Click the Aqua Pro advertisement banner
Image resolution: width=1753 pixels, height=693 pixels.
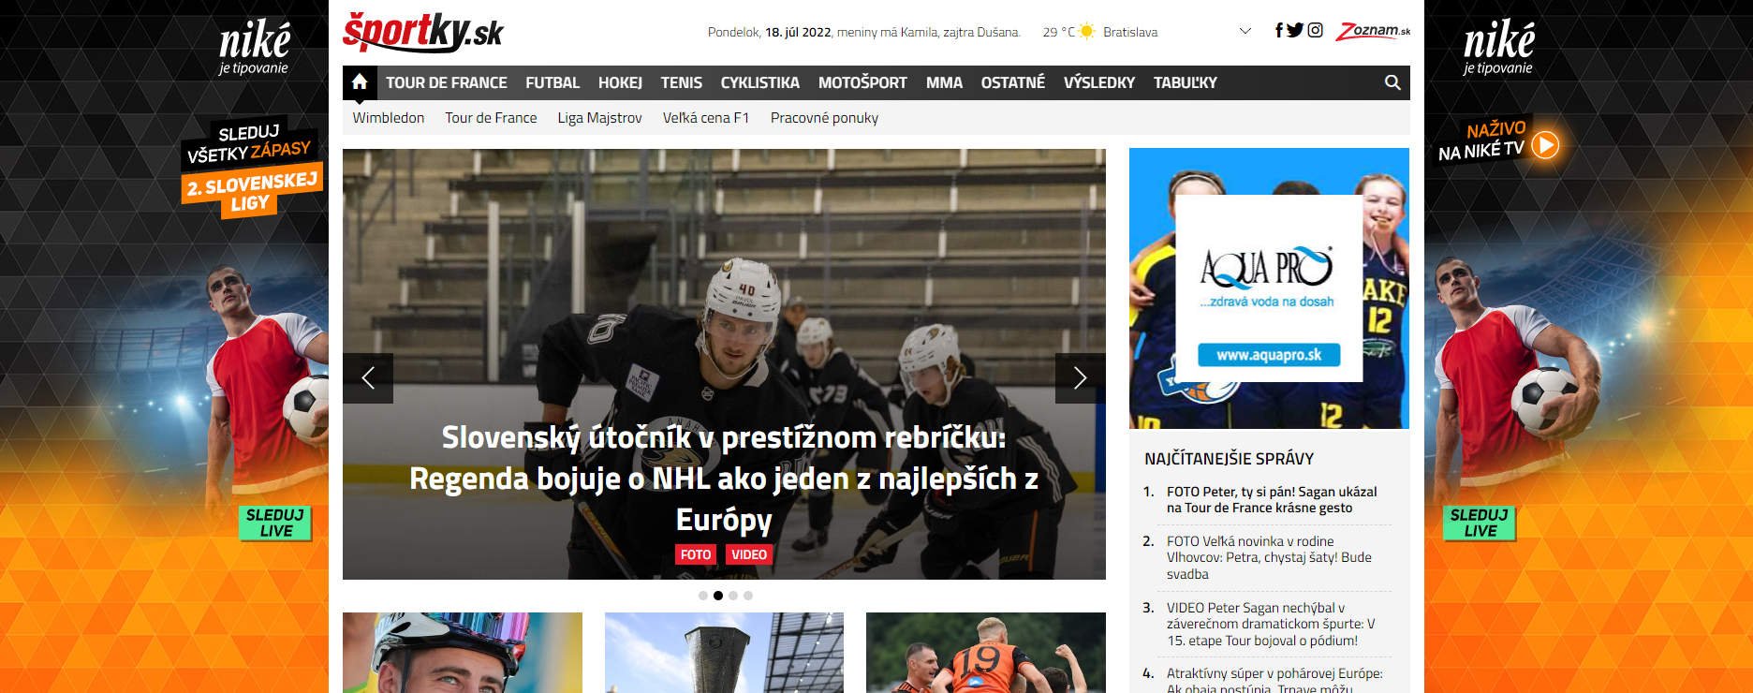[x=1269, y=288]
